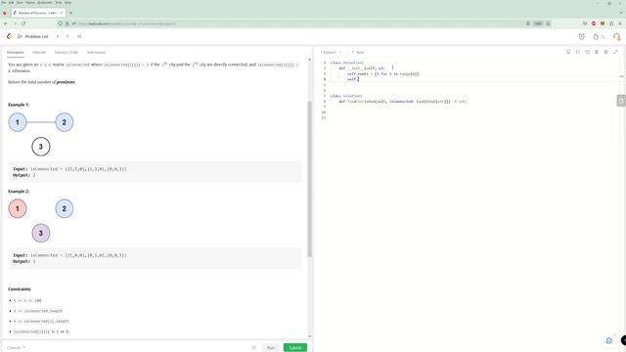Viewport: 626px width, 352px height.
Task: Click the browser back arrow
Action: 6,23
